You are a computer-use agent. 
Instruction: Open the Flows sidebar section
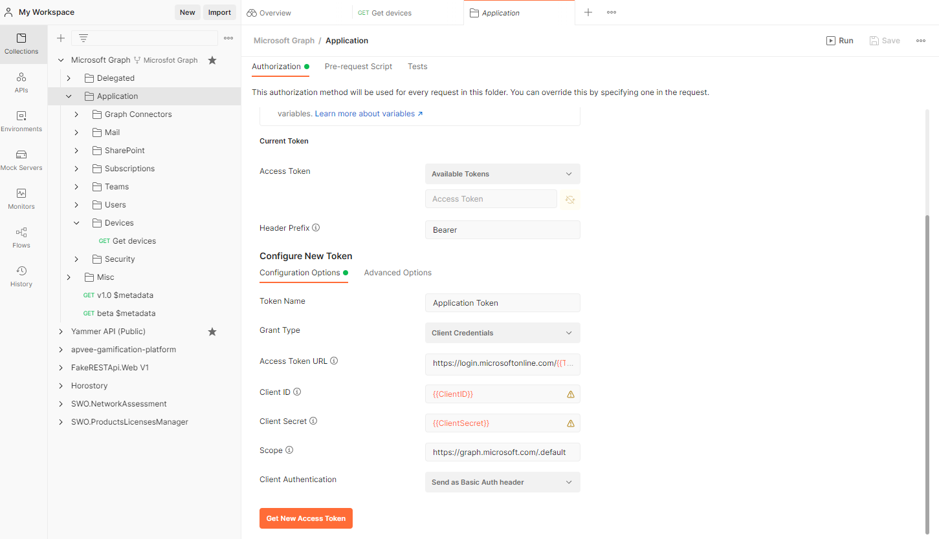21,237
